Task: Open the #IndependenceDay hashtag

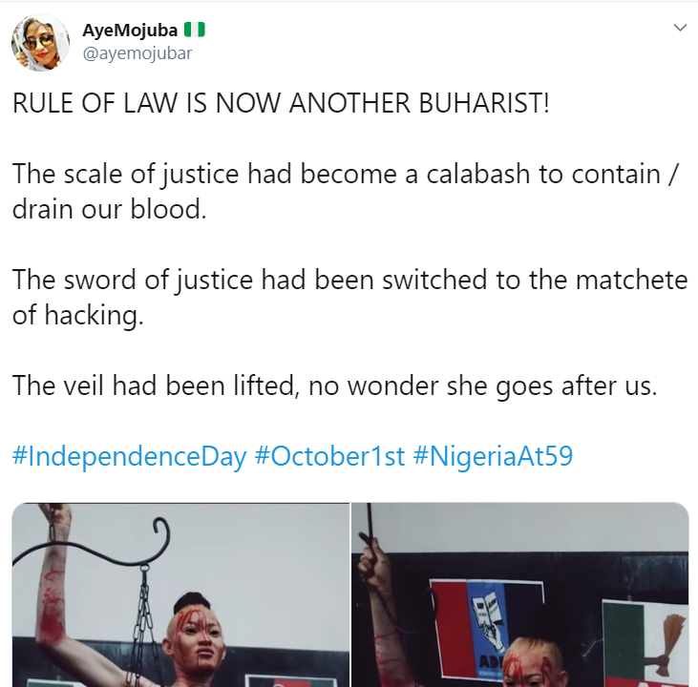Action: click(129, 456)
